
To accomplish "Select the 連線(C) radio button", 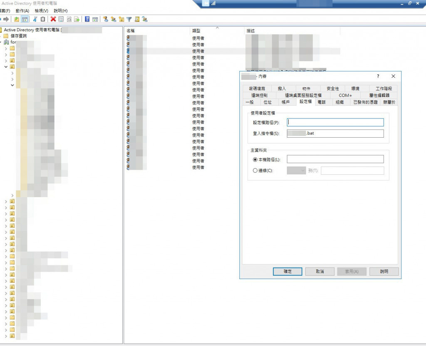I will point(255,171).
